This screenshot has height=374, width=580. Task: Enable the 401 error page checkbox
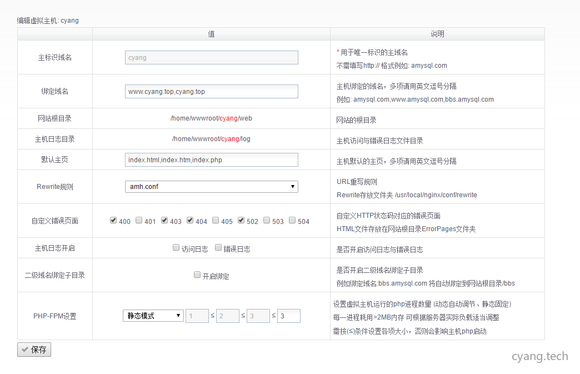139,220
